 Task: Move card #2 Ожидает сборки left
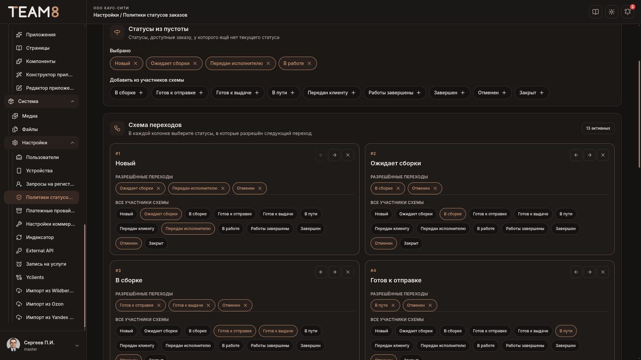(x=576, y=155)
